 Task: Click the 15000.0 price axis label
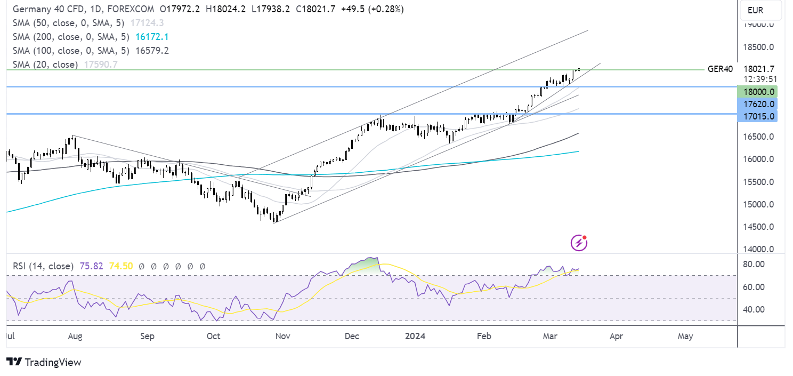(759, 204)
